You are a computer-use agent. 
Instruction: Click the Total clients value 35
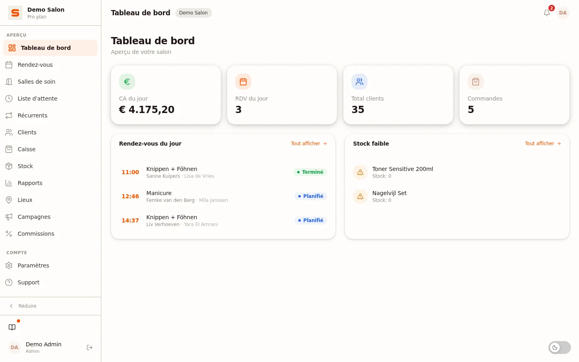[x=358, y=109]
